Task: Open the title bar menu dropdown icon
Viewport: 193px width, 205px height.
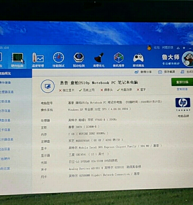Action: (x=184, y=48)
